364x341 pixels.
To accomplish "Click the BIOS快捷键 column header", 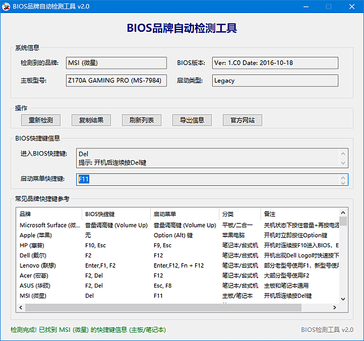I will [116, 214].
